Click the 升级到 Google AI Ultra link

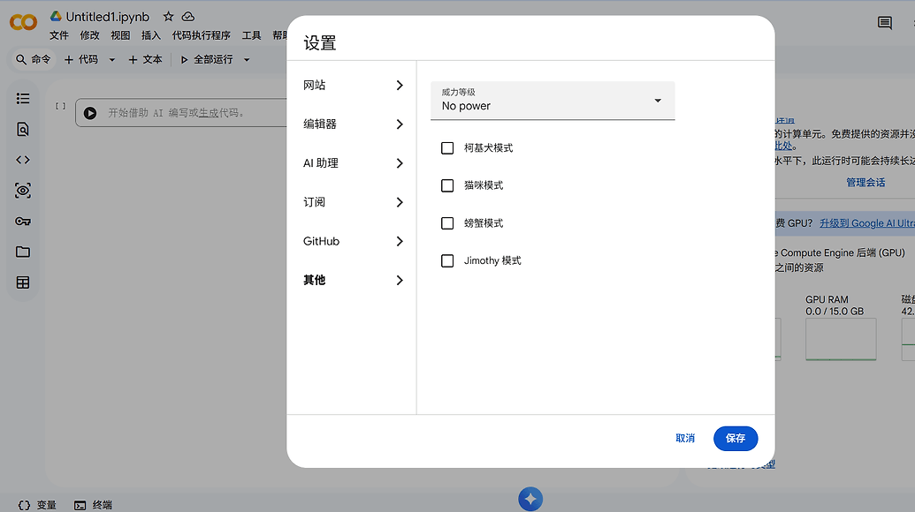coord(867,223)
